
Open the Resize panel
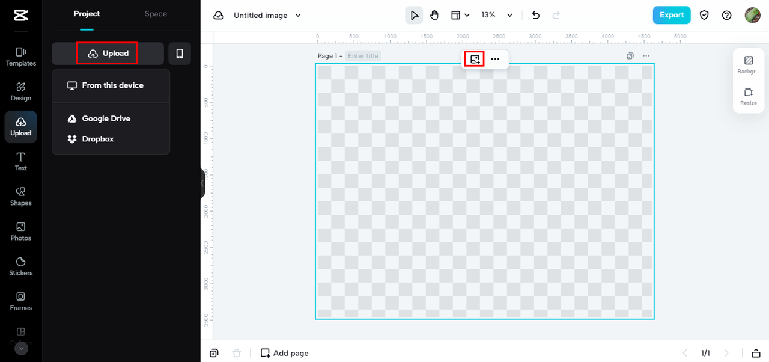point(749,96)
